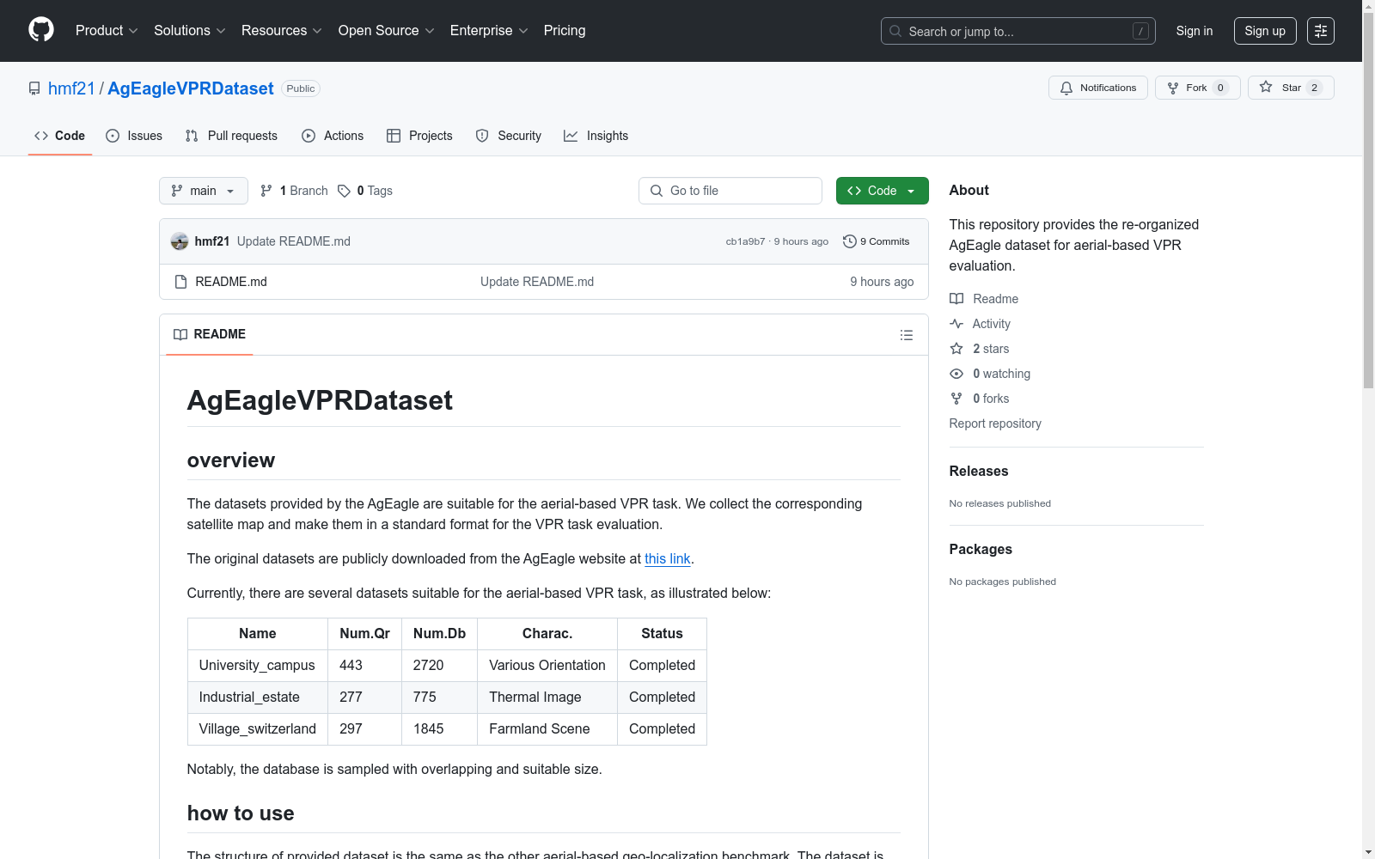Screen dimensions: 1375x859
Task: Open the hmf21 owner link
Action: click(71, 88)
